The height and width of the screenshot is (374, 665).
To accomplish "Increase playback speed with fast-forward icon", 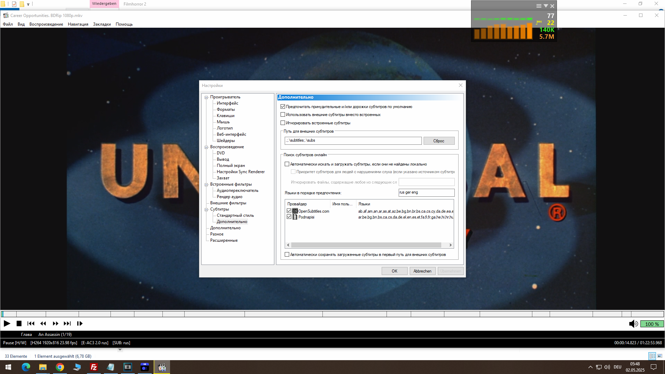I will tap(55, 323).
